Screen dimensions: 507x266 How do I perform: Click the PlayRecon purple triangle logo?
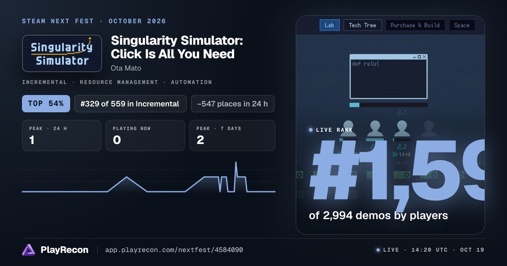29,250
